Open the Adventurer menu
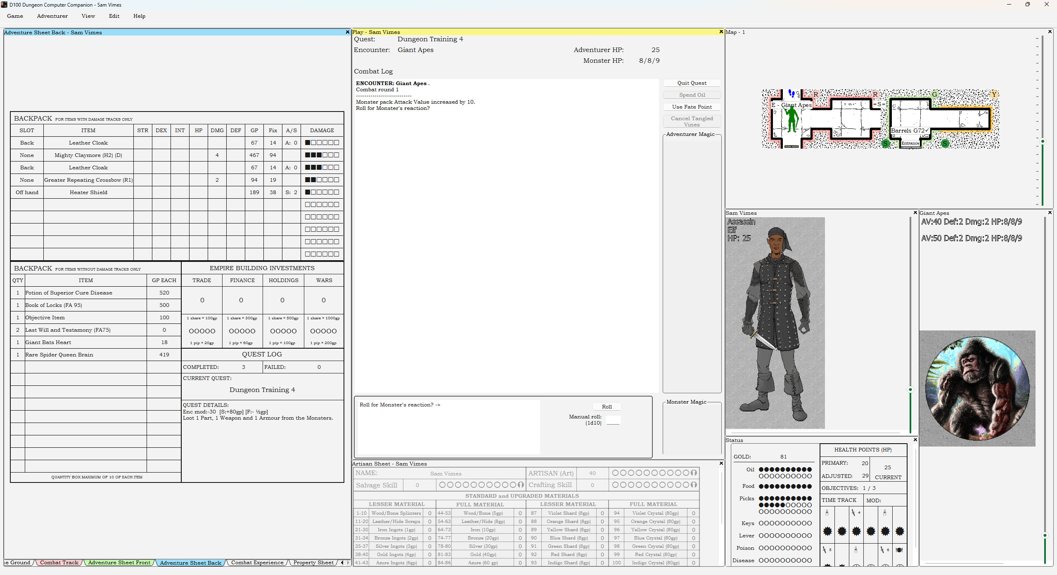Viewport: 1057px width, 575px height. [x=52, y=16]
